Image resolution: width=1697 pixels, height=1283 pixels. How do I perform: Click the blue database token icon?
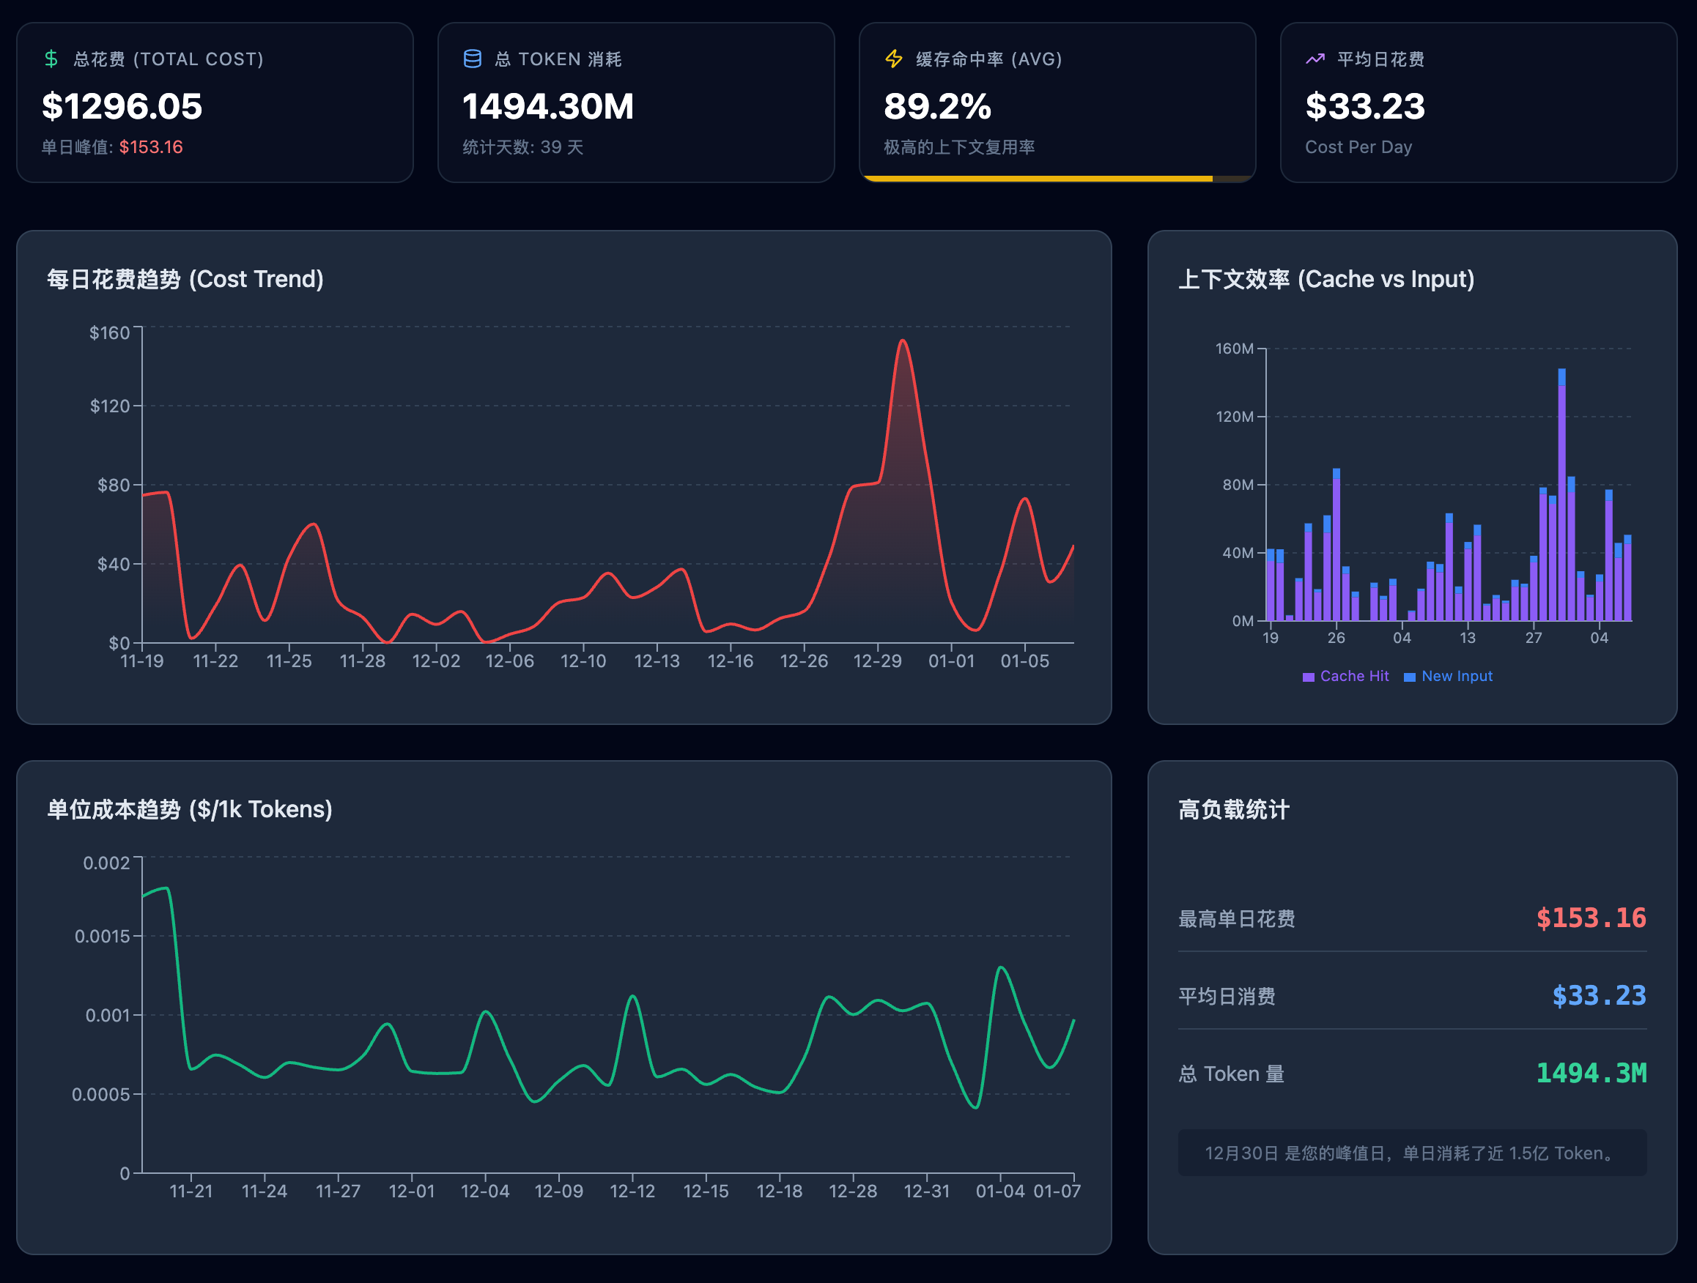pyautogui.click(x=473, y=59)
